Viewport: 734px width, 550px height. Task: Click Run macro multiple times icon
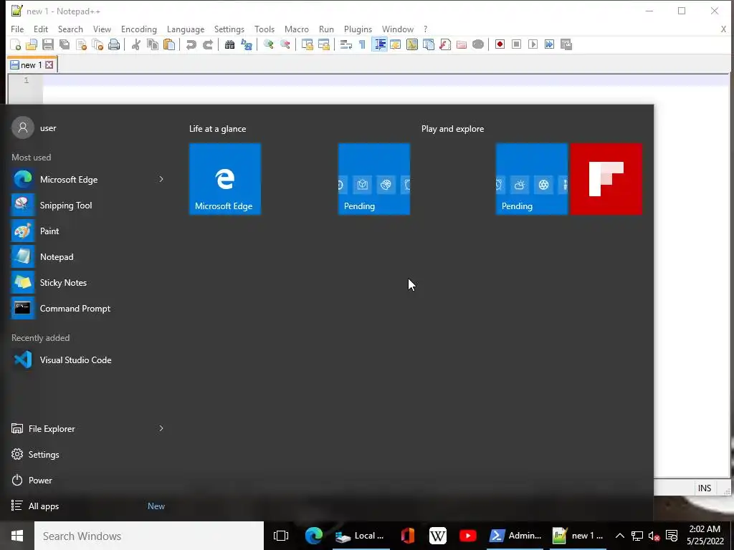click(550, 44)
